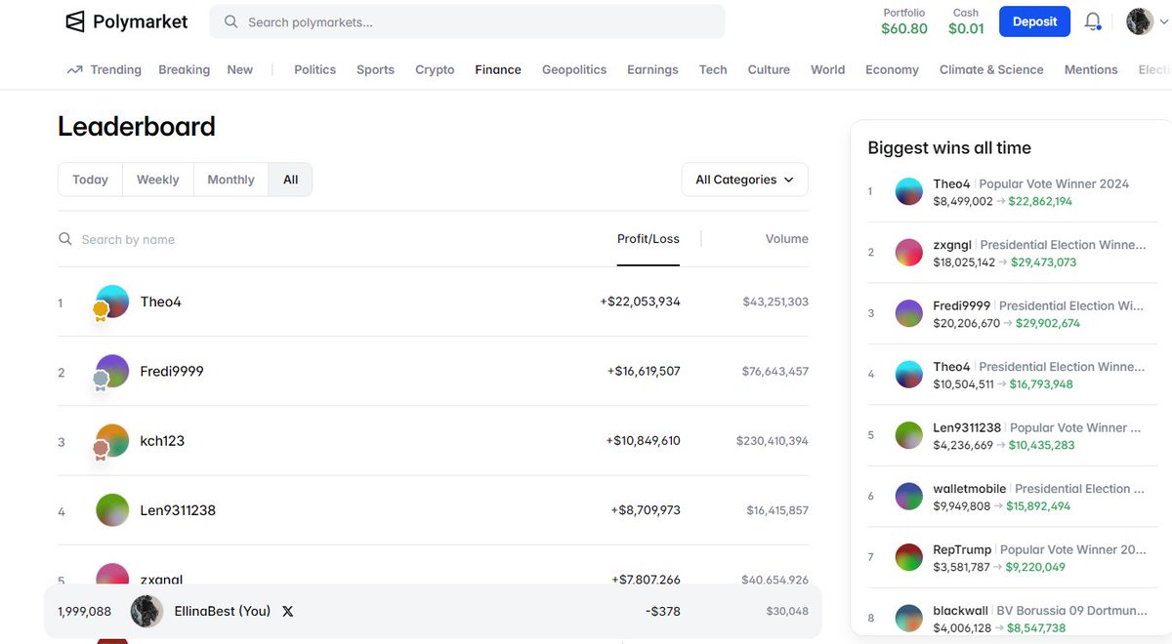Go to the Tech category
The width and height of the screenshot is (1172, 644).
coord(713,69)
